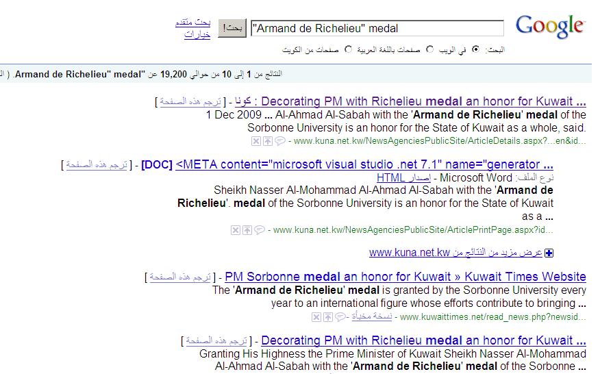
Task: Click the green URL ending ArticlePrintPage.aspx?id...
Action: (413, 229)
